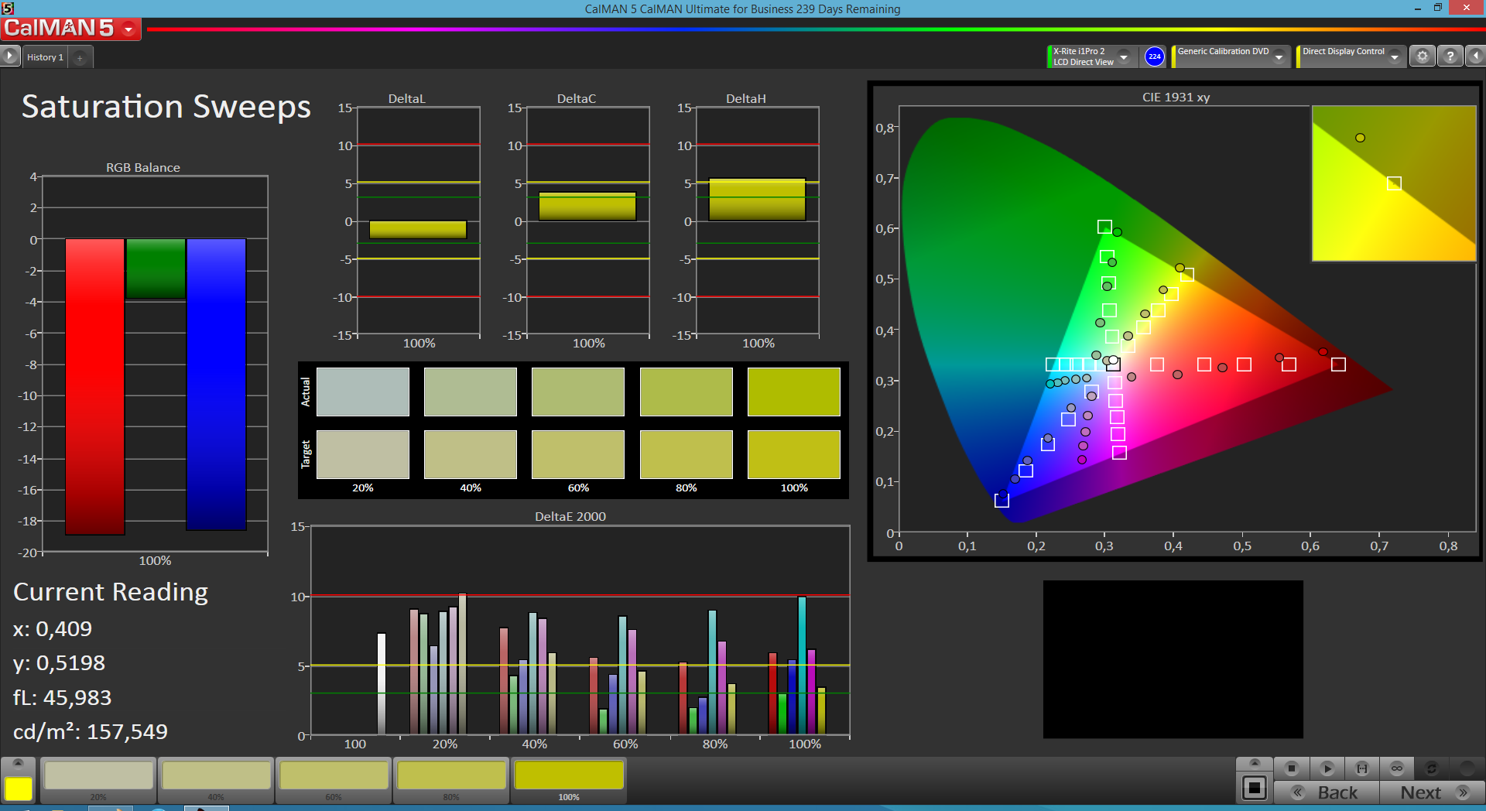Viewport: 1486px width, 811px height.
Task: Click the large pattern window square icon
Action: pyautogui.click(x=1254, y=789)
